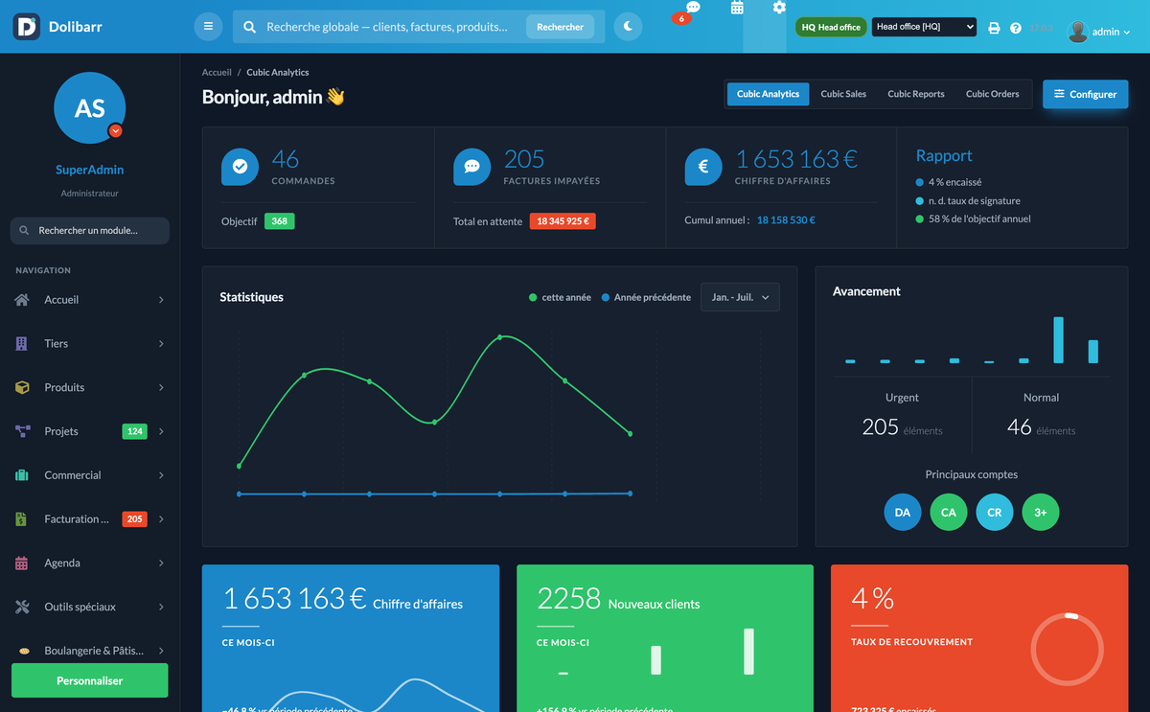Click the Rechercher button
This screenshot has height=712, width=1150.
click(x=560, y=27)
